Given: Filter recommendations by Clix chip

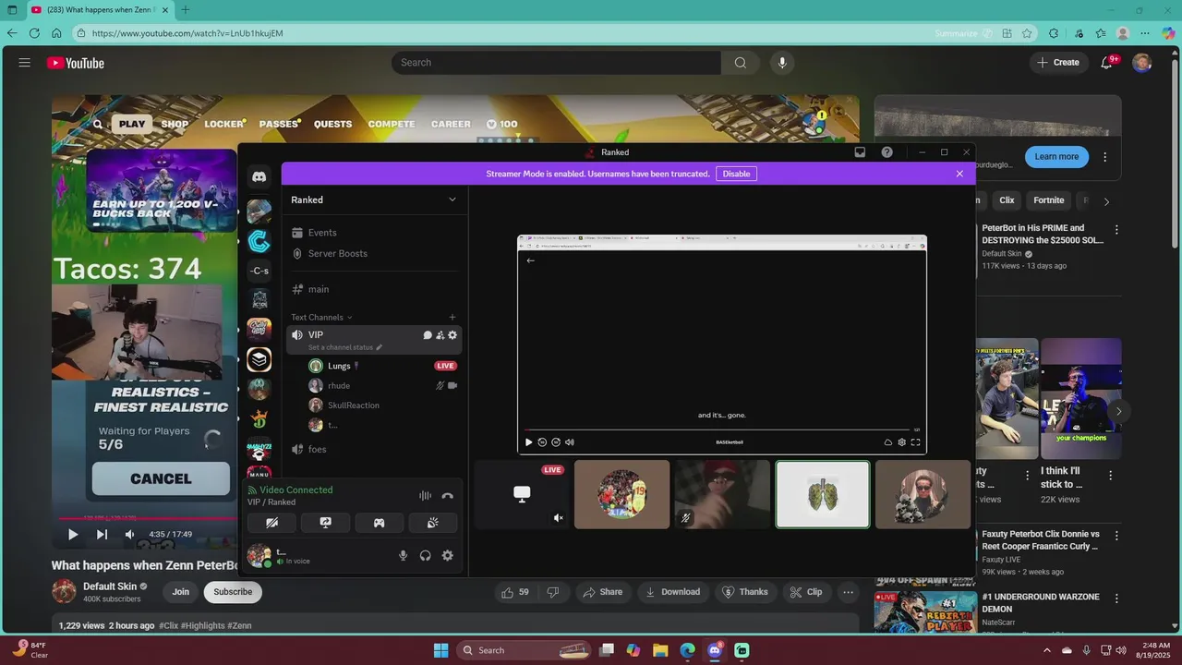Looking at the screenshot, I should (1007, 200).
